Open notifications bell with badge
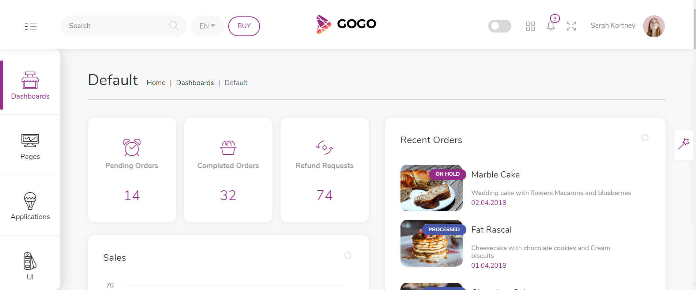 551,24
